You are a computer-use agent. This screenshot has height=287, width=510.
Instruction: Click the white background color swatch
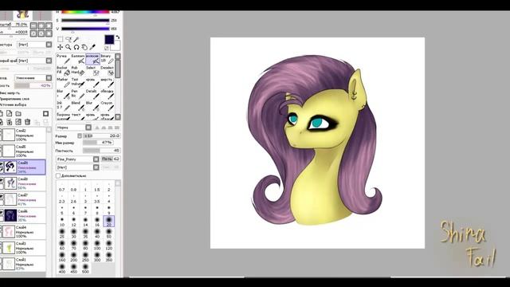pos(116,45)
